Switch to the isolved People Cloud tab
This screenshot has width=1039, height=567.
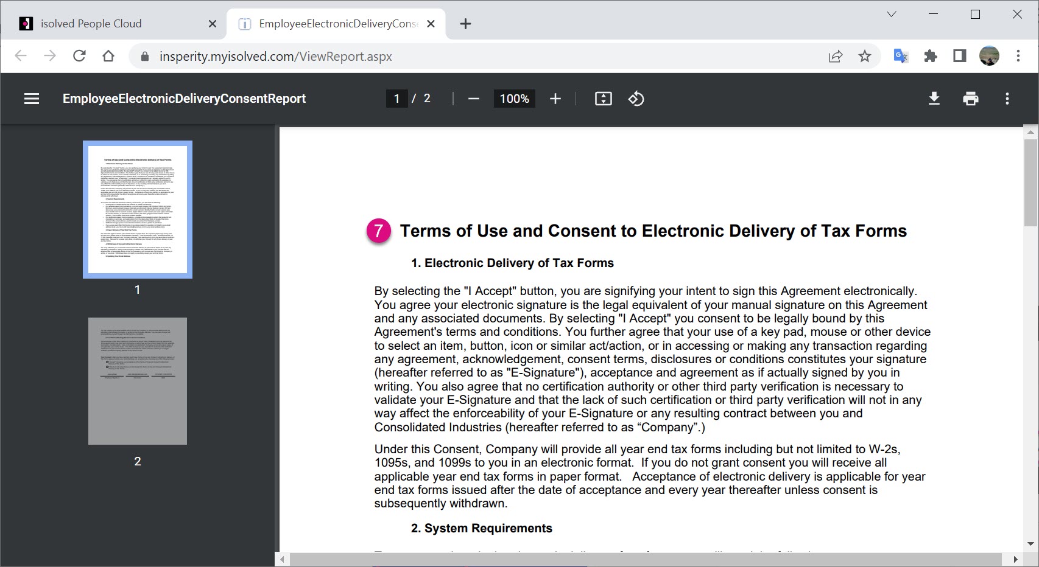click(x=91, y=24)
